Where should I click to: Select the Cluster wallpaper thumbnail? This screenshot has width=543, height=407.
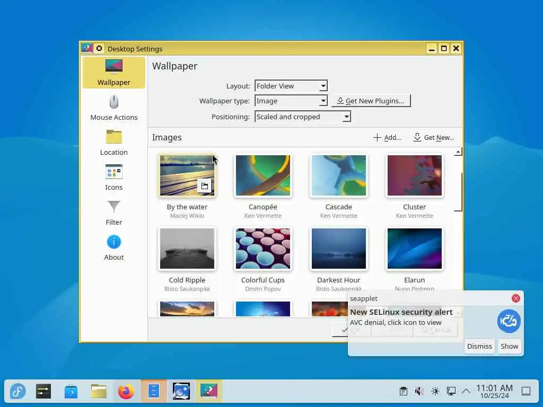coord(415,175)
